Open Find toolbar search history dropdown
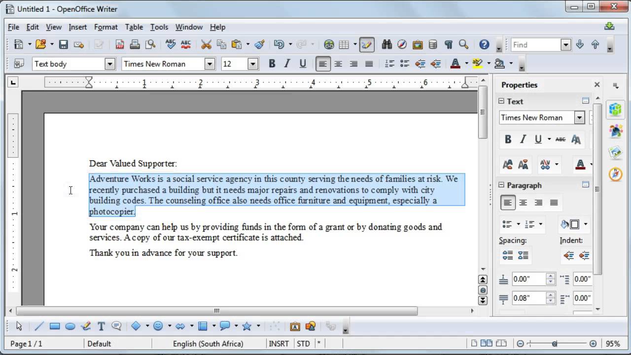Screen dimensions: 631x355 566,45
